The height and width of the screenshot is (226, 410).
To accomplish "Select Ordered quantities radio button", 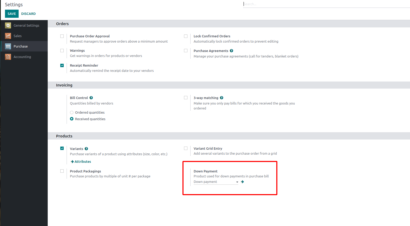I will pyautogui.click(x=72, y=112).
